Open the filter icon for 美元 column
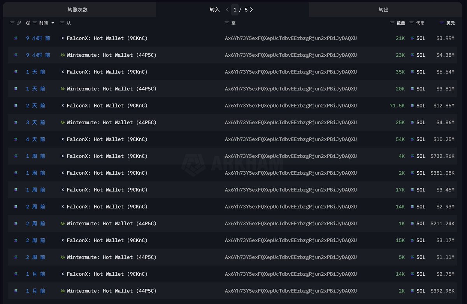The image size is (467, 304). click(x=442, y=23)
